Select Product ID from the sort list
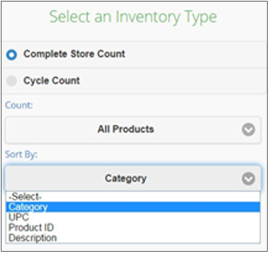This screenshot has width=269, height=253. click(133, 227)
